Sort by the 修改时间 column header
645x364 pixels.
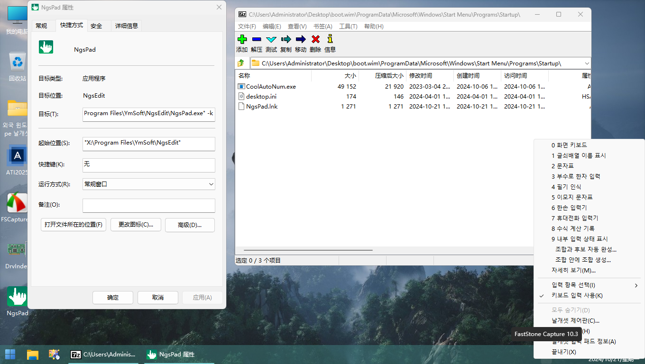[430, 76]
